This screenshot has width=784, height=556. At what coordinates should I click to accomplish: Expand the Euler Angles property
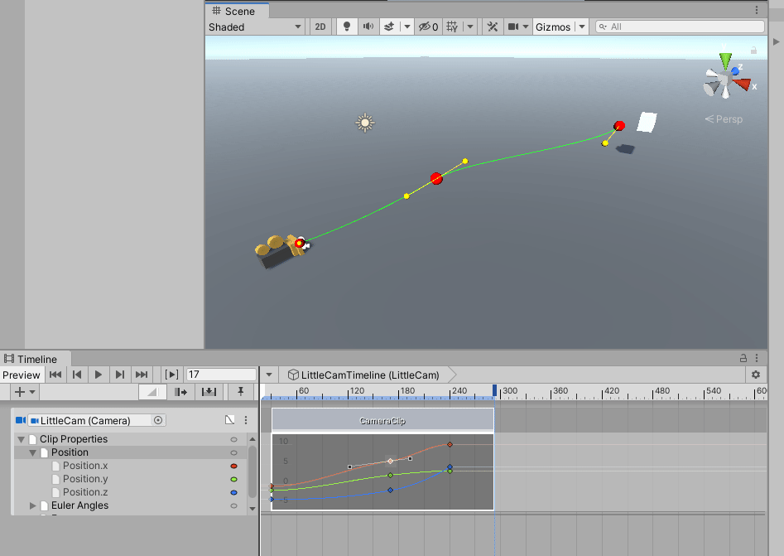pos(34,505)
